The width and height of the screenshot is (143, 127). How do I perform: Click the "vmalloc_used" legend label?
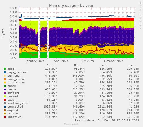[x=18, y=103]
